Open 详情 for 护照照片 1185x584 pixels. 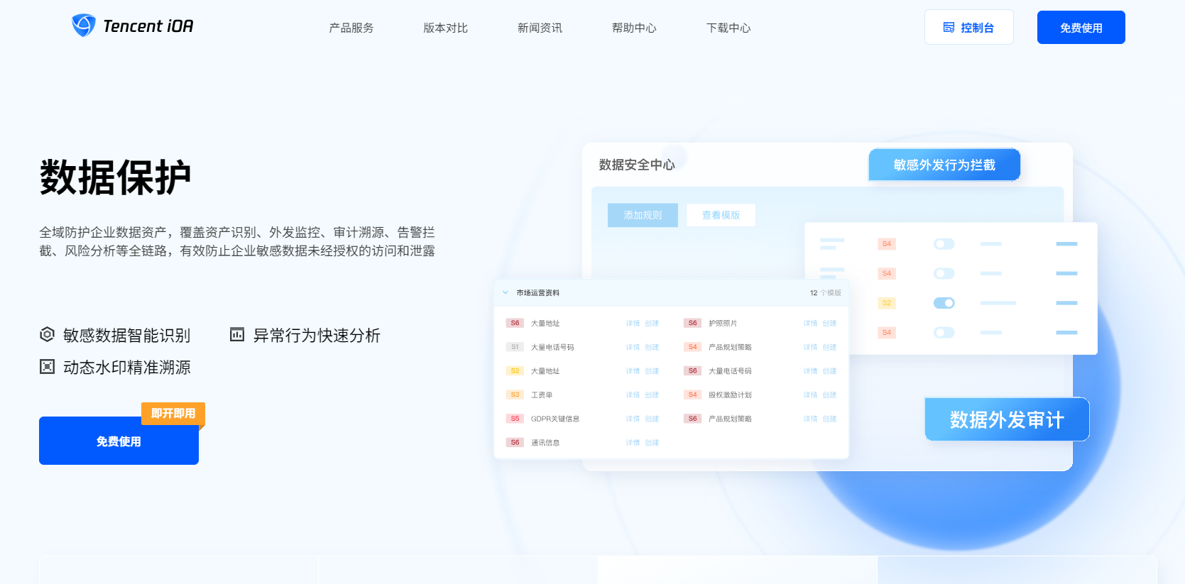pyautogui.click(x=810, y=324)
